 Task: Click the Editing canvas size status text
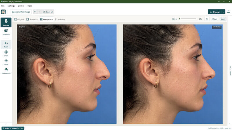pyautogui.click(x=219, y=128)
